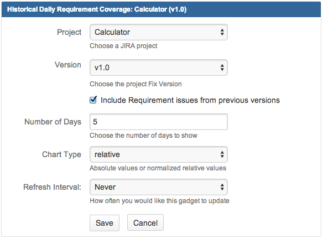Expand the Version dropdown showing v1.0
The height and width of the screenshot is (239, 323).
(159, 67)
